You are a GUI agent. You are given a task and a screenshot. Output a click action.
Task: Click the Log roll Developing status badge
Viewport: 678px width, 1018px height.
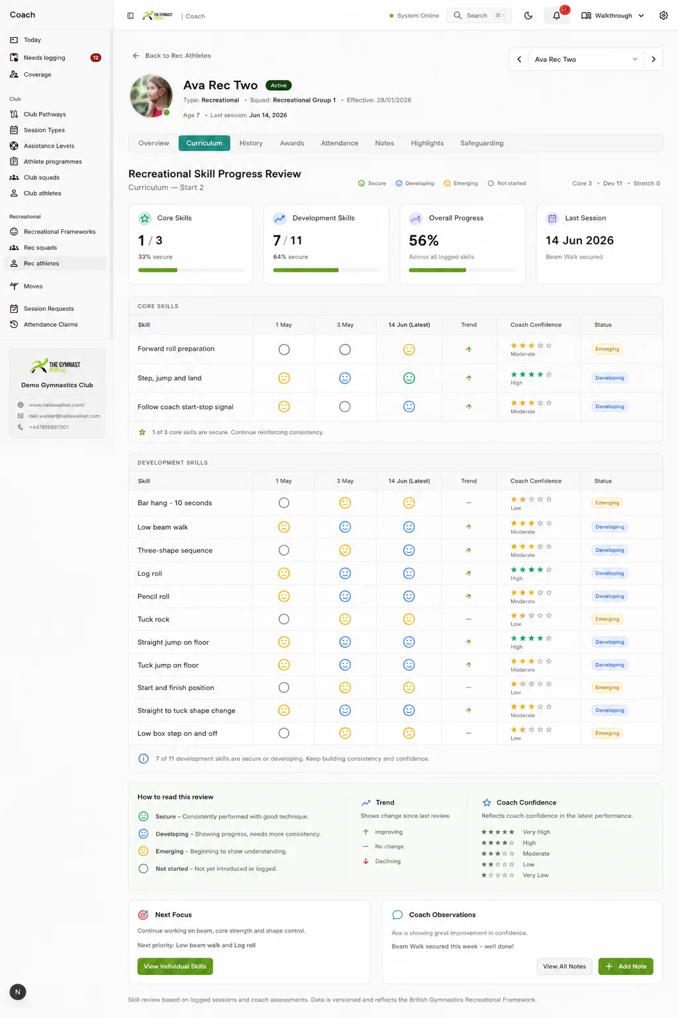coord(610,573)
